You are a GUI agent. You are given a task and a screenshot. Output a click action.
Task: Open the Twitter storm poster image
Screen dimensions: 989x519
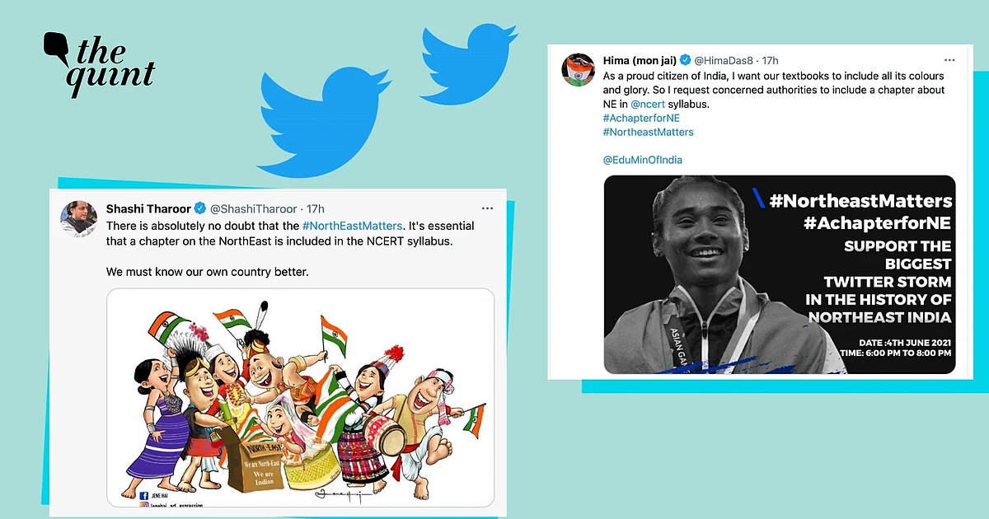coord(780,275)
